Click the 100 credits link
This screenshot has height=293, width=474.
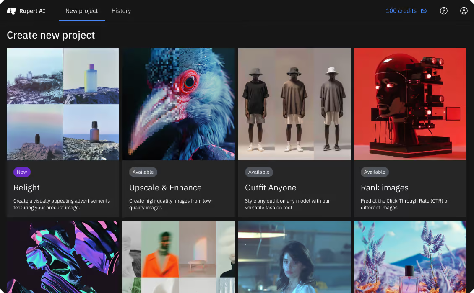pyautogui.click(x=401, y=11)
